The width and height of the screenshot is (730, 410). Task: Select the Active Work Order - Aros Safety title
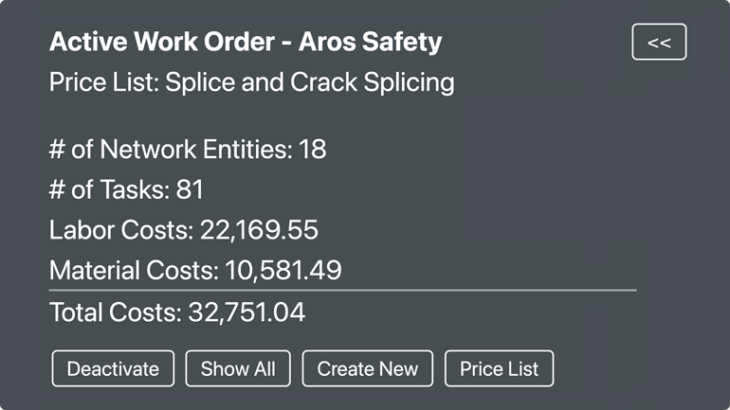click(246, 42)
